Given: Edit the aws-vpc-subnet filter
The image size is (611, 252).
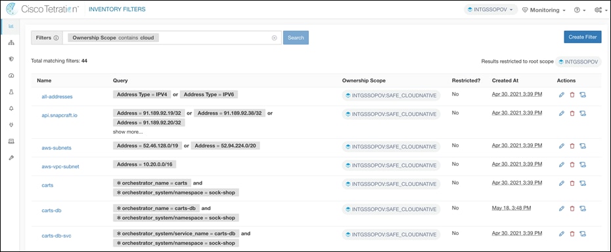Looking at the screenshot, I should pyautogui.click(x=562, y=165).
